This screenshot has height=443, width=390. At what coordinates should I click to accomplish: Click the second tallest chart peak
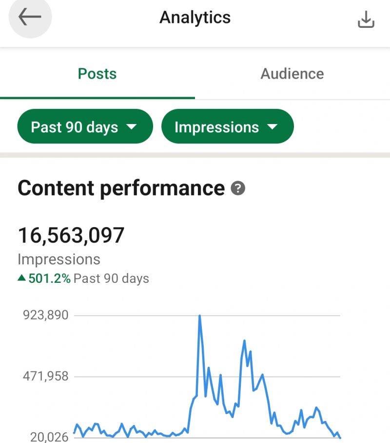244,341
